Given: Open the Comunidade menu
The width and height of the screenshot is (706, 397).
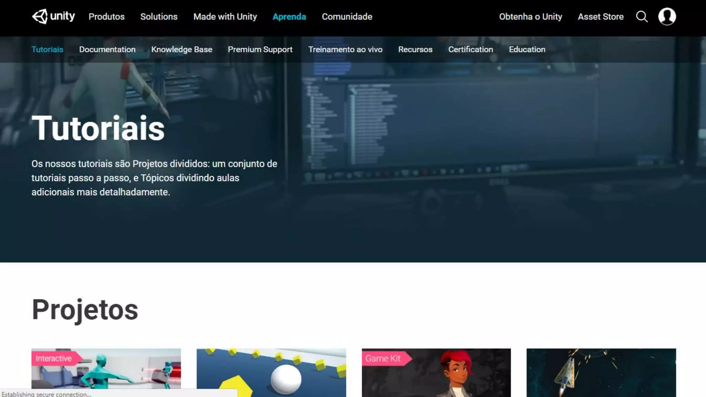Looking at the screenshot, I should click(347, 17).
